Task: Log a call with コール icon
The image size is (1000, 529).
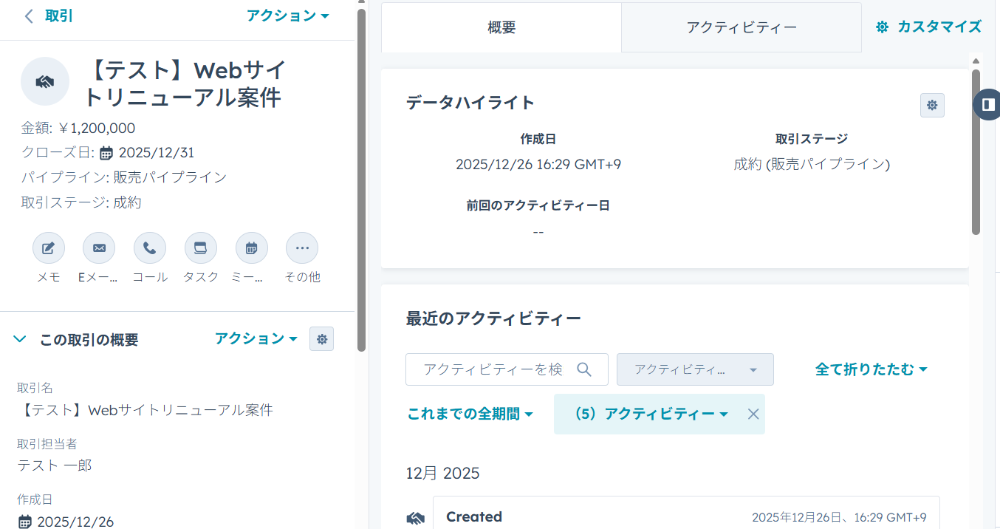Action: point(150,248)
